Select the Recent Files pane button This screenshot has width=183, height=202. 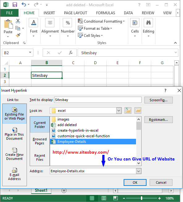click(40, 157)
